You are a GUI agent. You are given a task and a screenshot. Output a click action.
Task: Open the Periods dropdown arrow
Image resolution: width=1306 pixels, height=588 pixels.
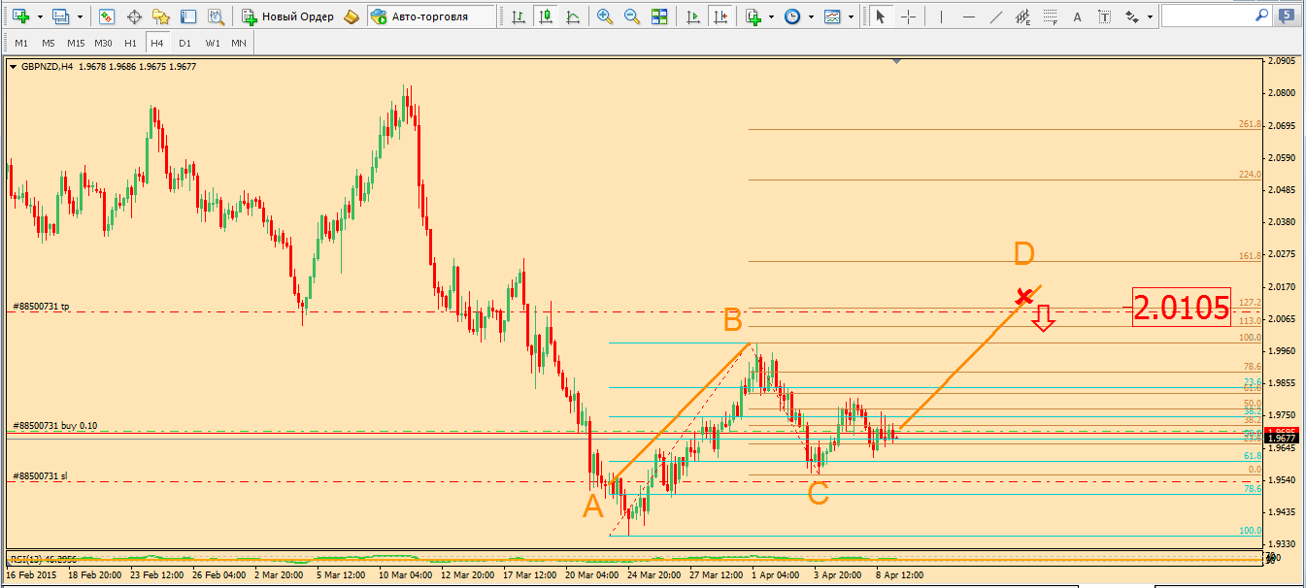pos(811,17)
